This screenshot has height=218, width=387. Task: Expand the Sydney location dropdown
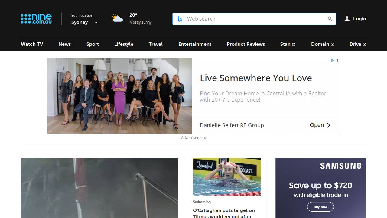96,22
